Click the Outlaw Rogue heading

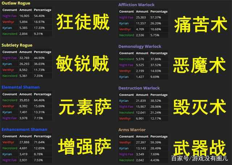point(16,3)
